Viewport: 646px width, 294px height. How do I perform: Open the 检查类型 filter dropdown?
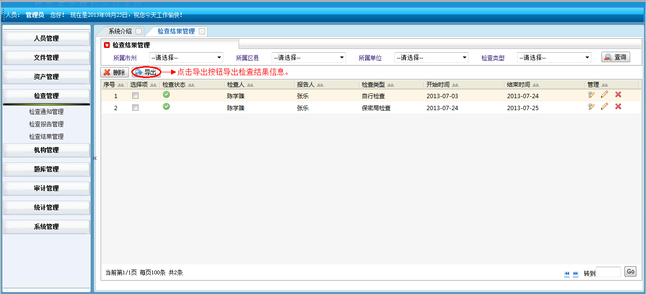coord(554,57)
